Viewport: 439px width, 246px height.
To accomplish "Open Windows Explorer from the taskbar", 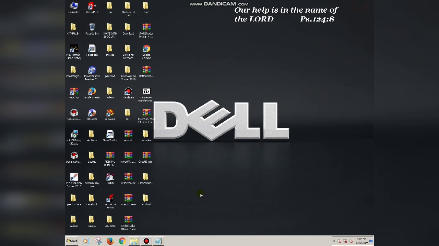I will click(134, 241).
